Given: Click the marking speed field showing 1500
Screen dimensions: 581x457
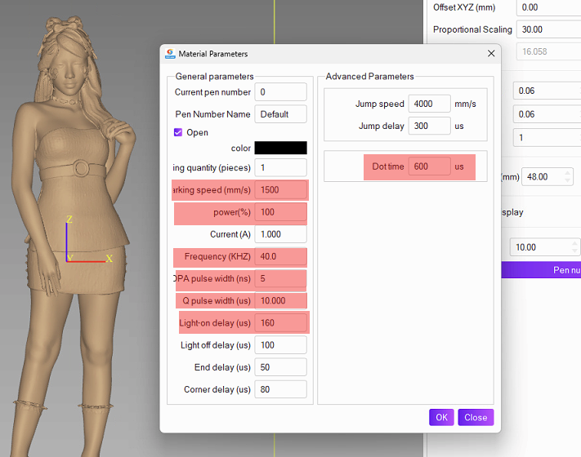Looking at the screenshot, I should click(280, 190).
